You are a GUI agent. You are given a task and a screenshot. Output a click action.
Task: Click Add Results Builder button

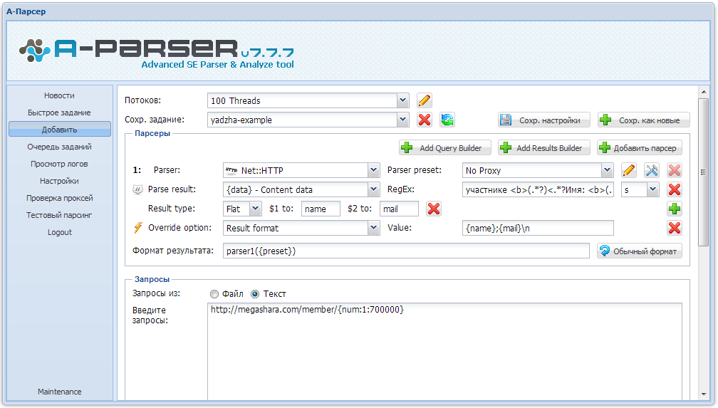click(x=544, y=148)
